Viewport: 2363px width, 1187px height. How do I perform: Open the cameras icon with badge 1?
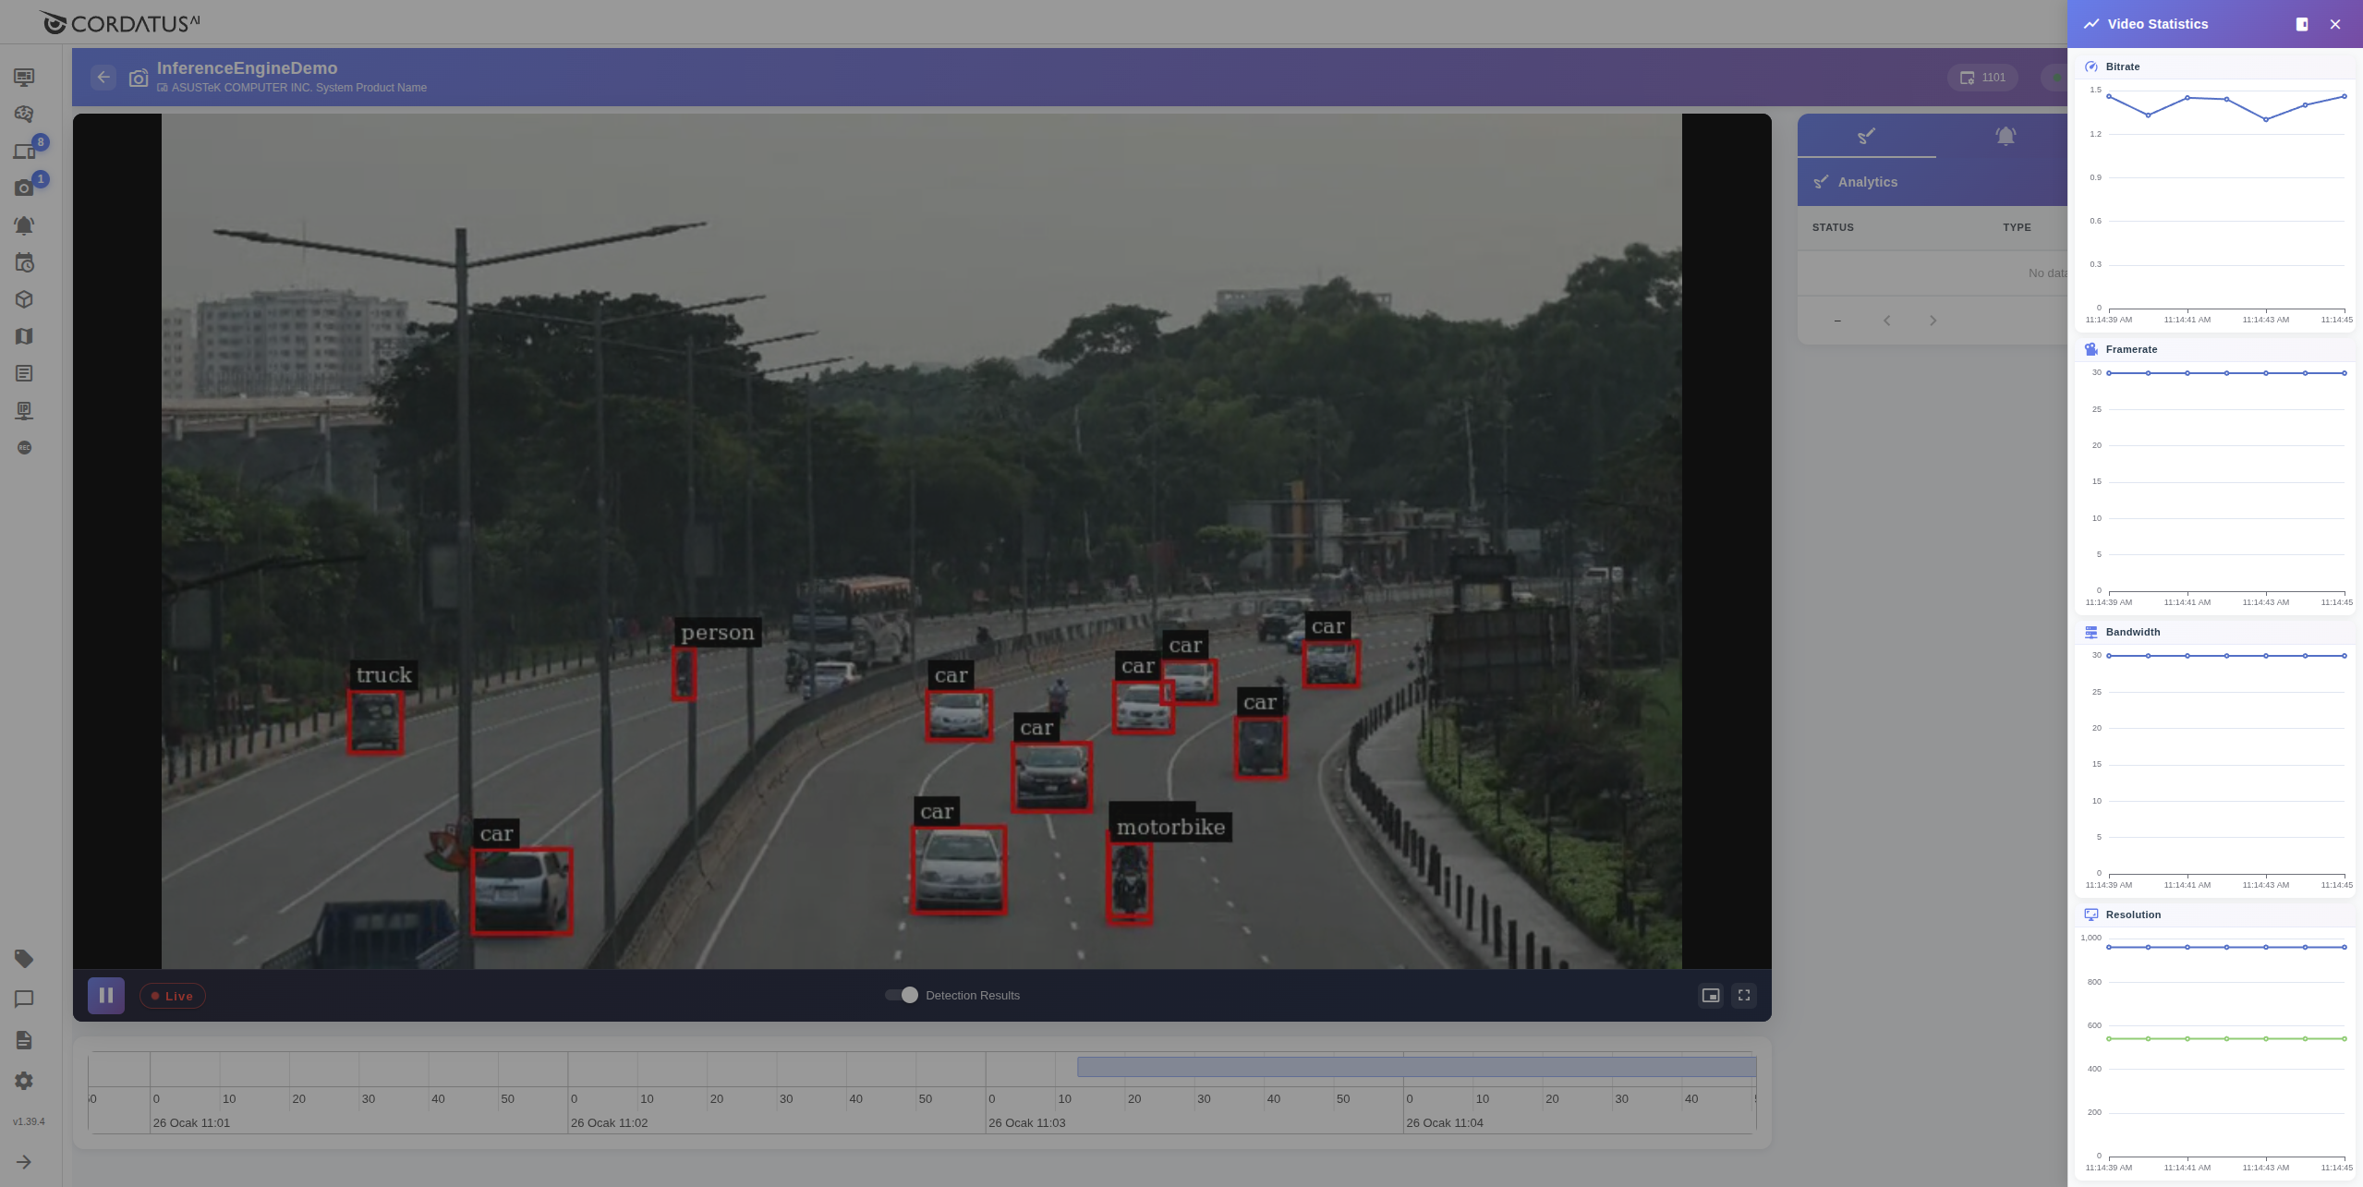click(x=24, y=188)
